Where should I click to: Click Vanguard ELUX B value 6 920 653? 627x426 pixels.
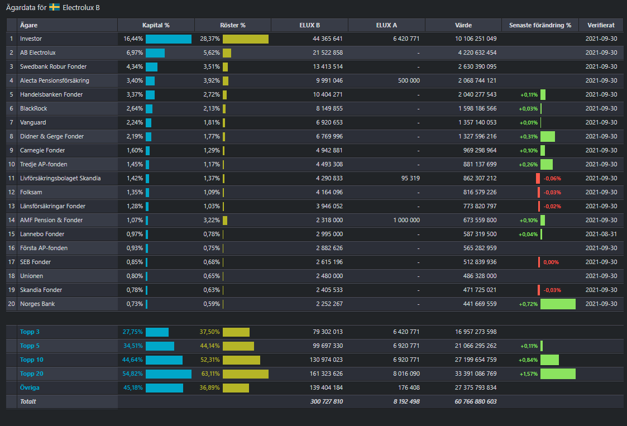pyautogui.click(x=329, y=122)
